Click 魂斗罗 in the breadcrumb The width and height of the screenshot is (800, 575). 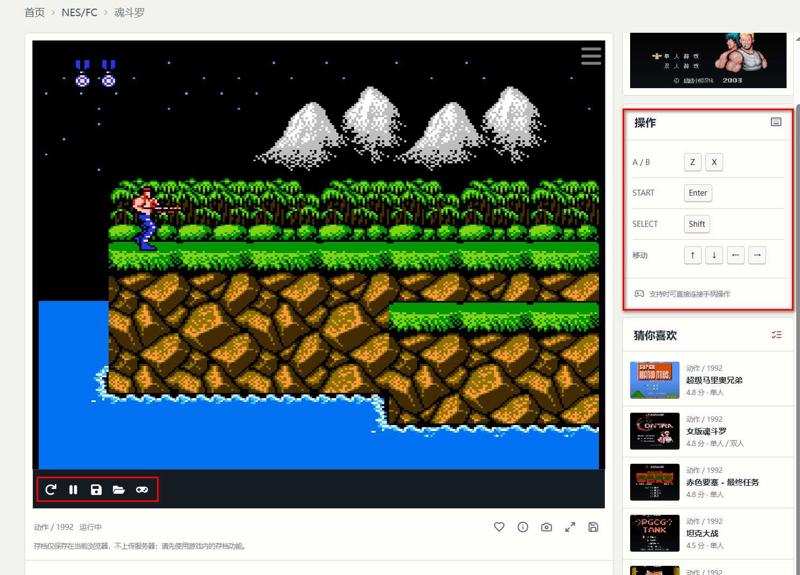[130, 12]
